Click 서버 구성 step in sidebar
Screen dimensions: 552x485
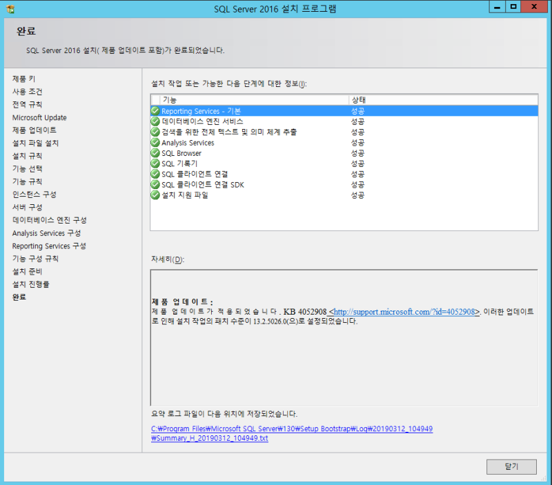pos(27,207)
